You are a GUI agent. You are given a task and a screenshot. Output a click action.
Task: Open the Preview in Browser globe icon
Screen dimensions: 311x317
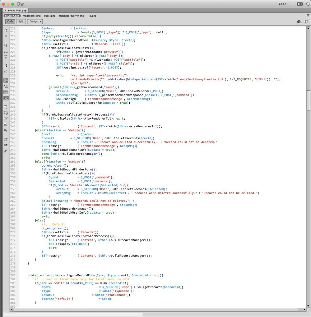click(x=299, y=21)
